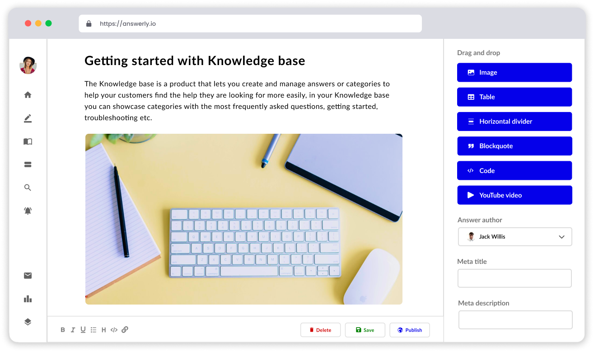Image resolution: width=594 pixels, height=352 pixels.
Task: Click the keyboard desk image in article
Action: point(244,219)
